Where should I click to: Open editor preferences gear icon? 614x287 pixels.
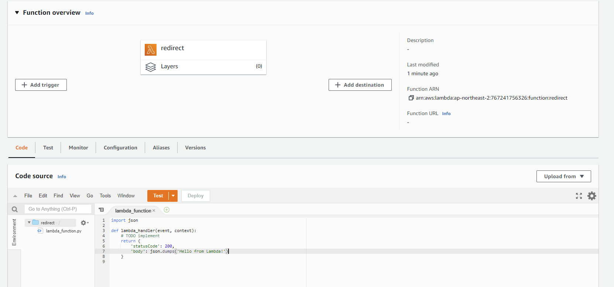tap(592, 196)
